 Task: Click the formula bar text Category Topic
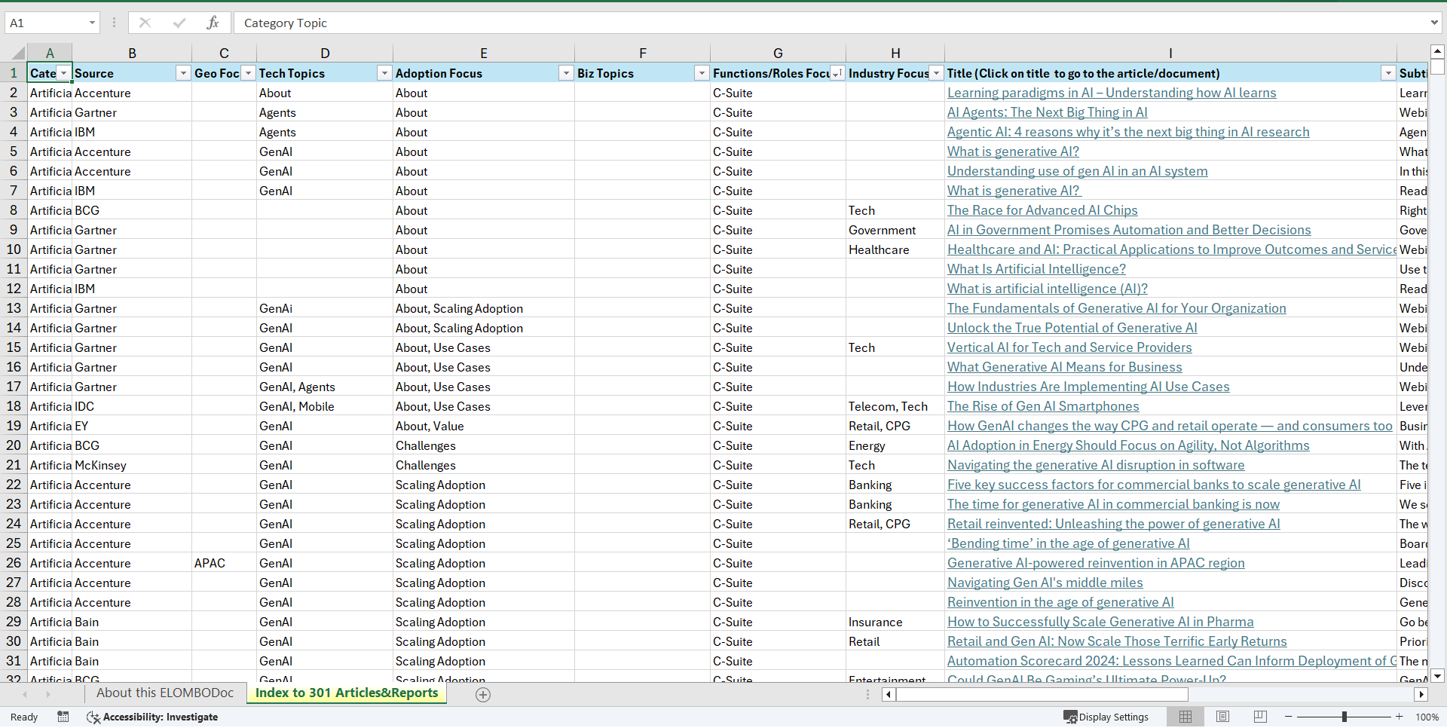tap(285, 23)
